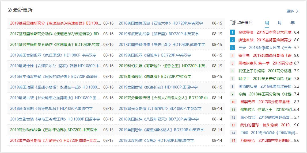307x153 pixels.
Task: Open rank 9 咏鹅 ranking entry
Action: pos(266,94)
